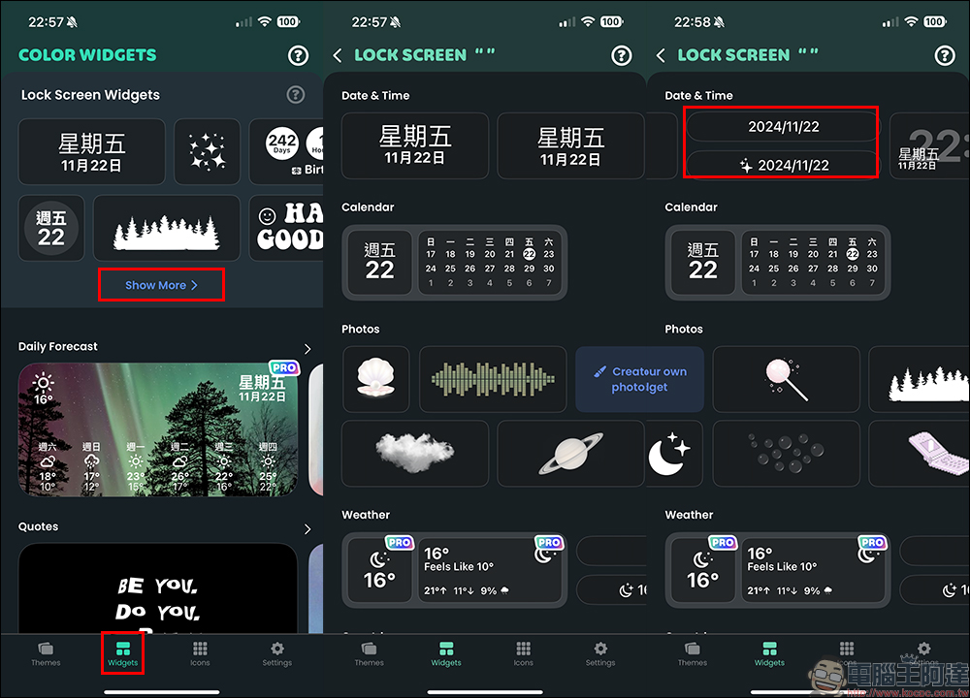
Task: Select the pine trees widget in right screen Photos
Action: pyautogui.click(x=920, y=379)
